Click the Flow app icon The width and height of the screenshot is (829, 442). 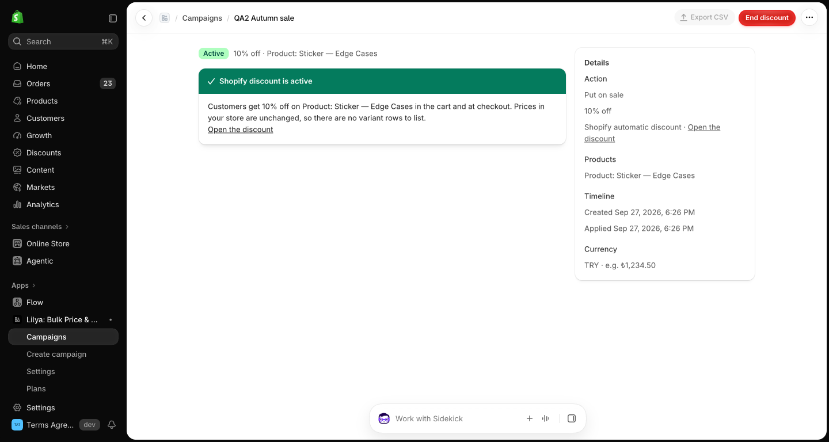point(17,302)
